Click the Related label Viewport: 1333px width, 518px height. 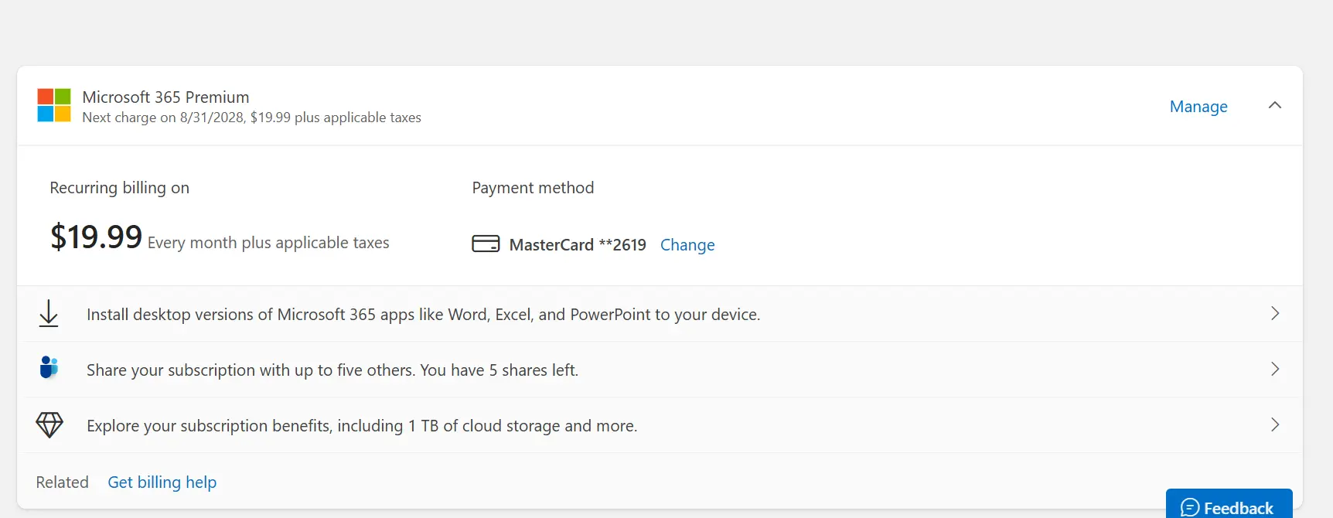[62, 482]
